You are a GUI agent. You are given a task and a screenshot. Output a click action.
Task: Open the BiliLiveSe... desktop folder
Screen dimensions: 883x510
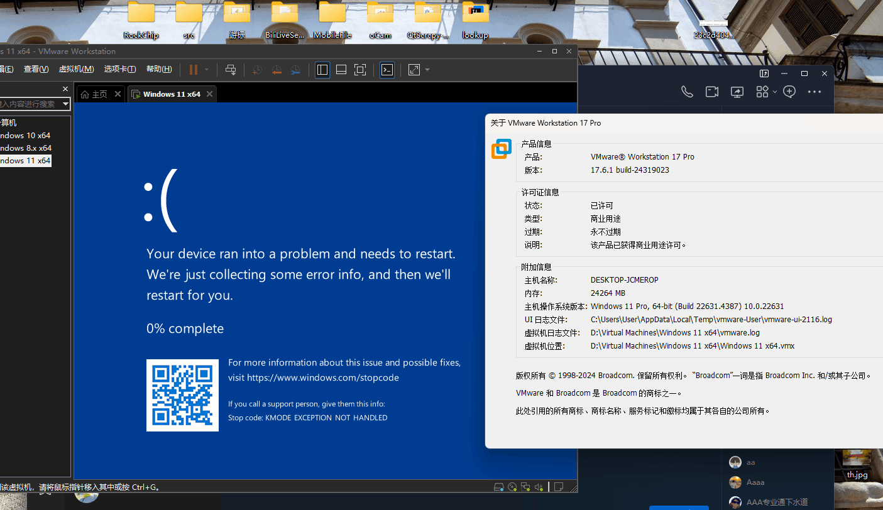[x=285, y=20]
